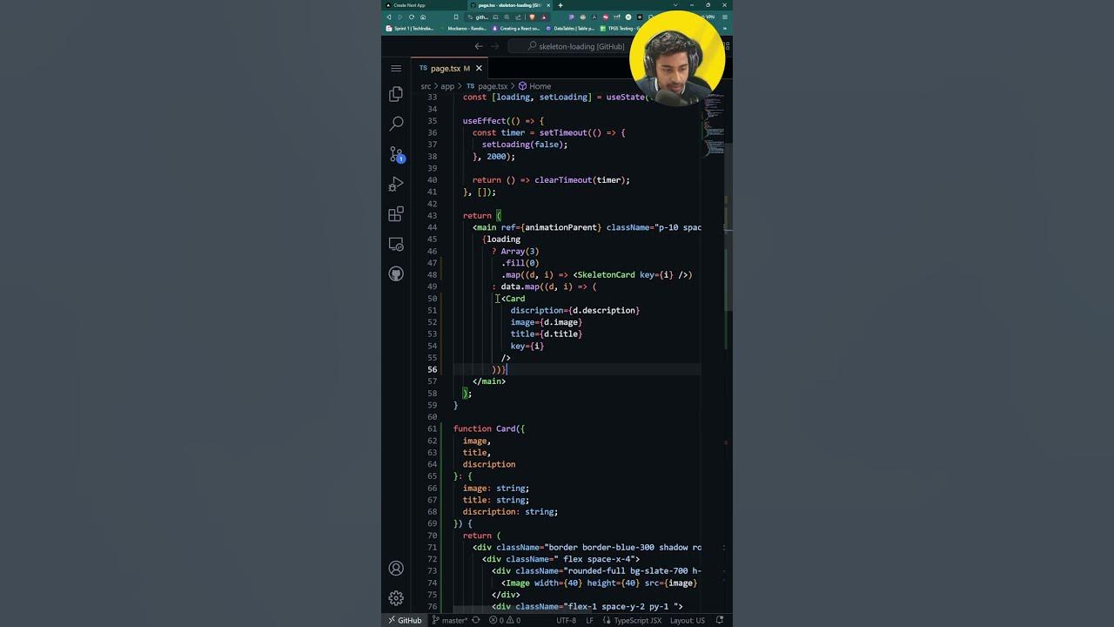Click the browser back button
The height and width of the screenshot is (627, 1114).
click(x=389, y=17)
